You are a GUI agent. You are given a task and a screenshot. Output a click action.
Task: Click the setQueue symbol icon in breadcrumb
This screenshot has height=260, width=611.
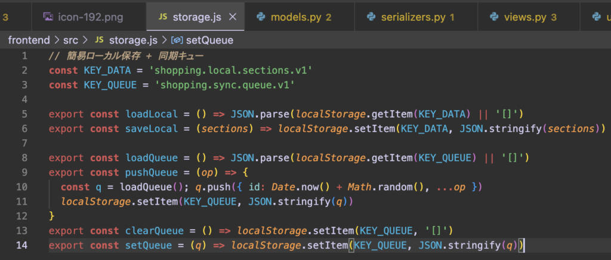177,40
